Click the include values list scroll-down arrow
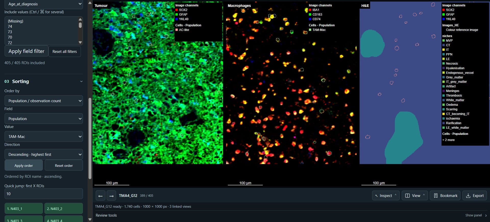 pos(80,42)
